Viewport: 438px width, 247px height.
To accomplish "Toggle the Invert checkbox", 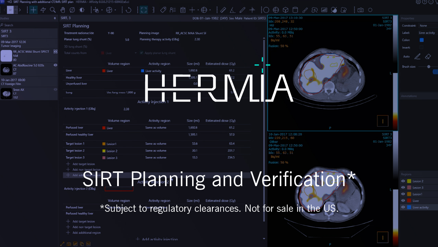I will (x=422, y=47).
